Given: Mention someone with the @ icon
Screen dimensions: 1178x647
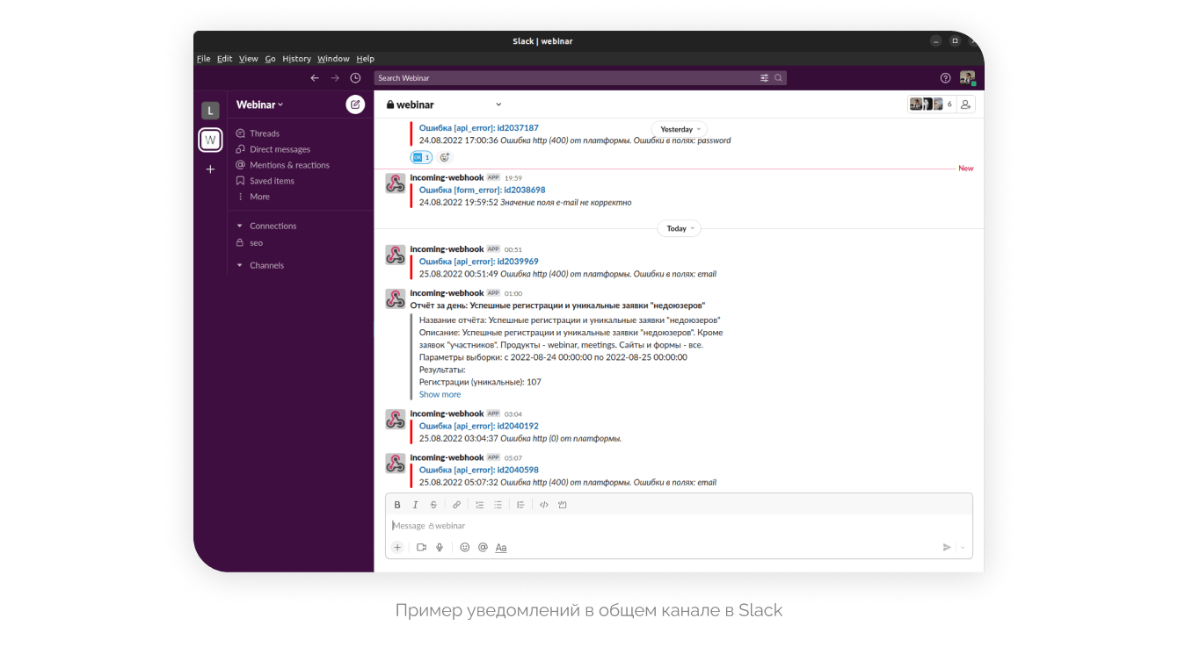Looking at the screenshot, I should point(483,547).
